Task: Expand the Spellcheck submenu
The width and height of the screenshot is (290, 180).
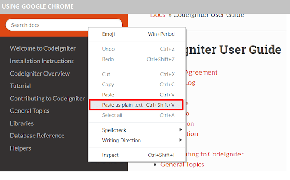Action: [137, 130]
